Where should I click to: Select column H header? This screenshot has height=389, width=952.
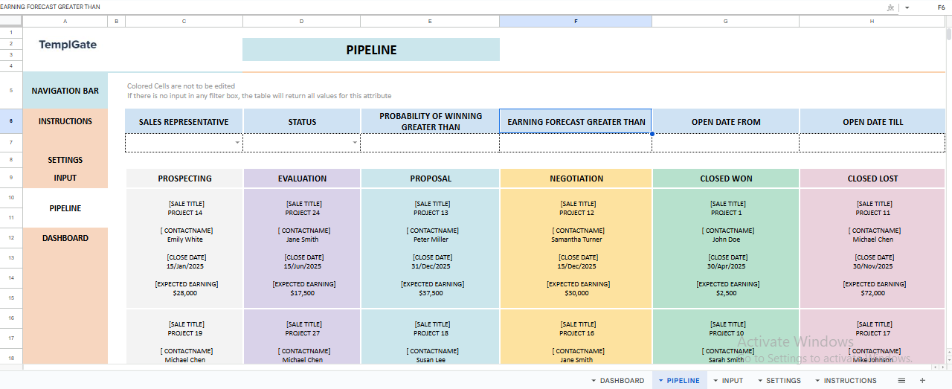coord(872,22)
